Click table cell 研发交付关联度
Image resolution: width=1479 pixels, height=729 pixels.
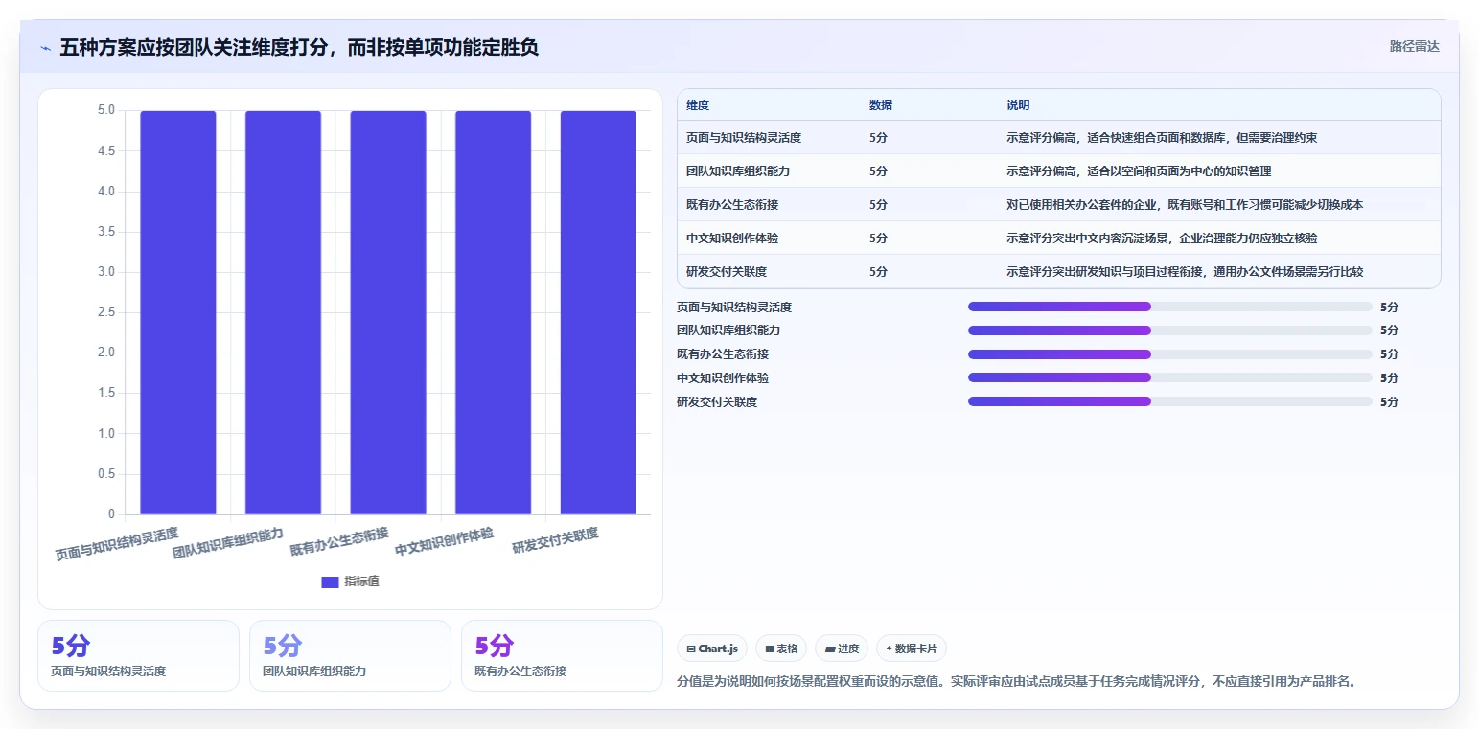click(727, 272)
